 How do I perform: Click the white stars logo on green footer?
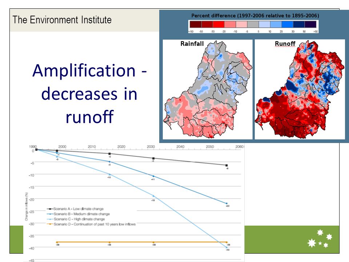coord(320,239)
